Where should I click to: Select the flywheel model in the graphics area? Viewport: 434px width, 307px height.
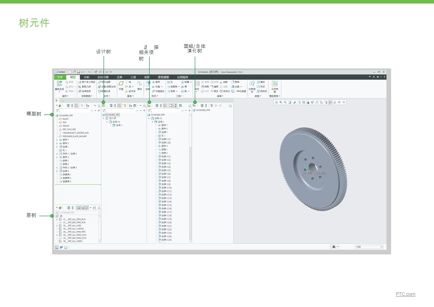(313, 169)
